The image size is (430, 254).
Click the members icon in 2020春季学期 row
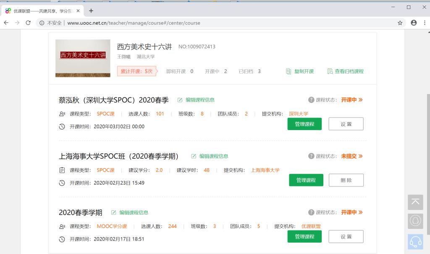(x=62, y=226)
